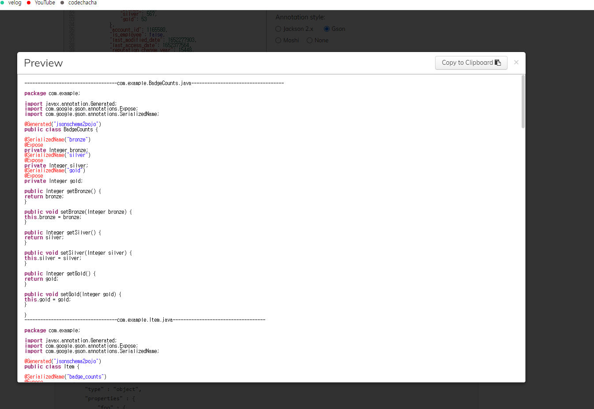The height and width of the screenshot is (409, 594).
Task: Select the None annotation style
Action: [318, 40]
